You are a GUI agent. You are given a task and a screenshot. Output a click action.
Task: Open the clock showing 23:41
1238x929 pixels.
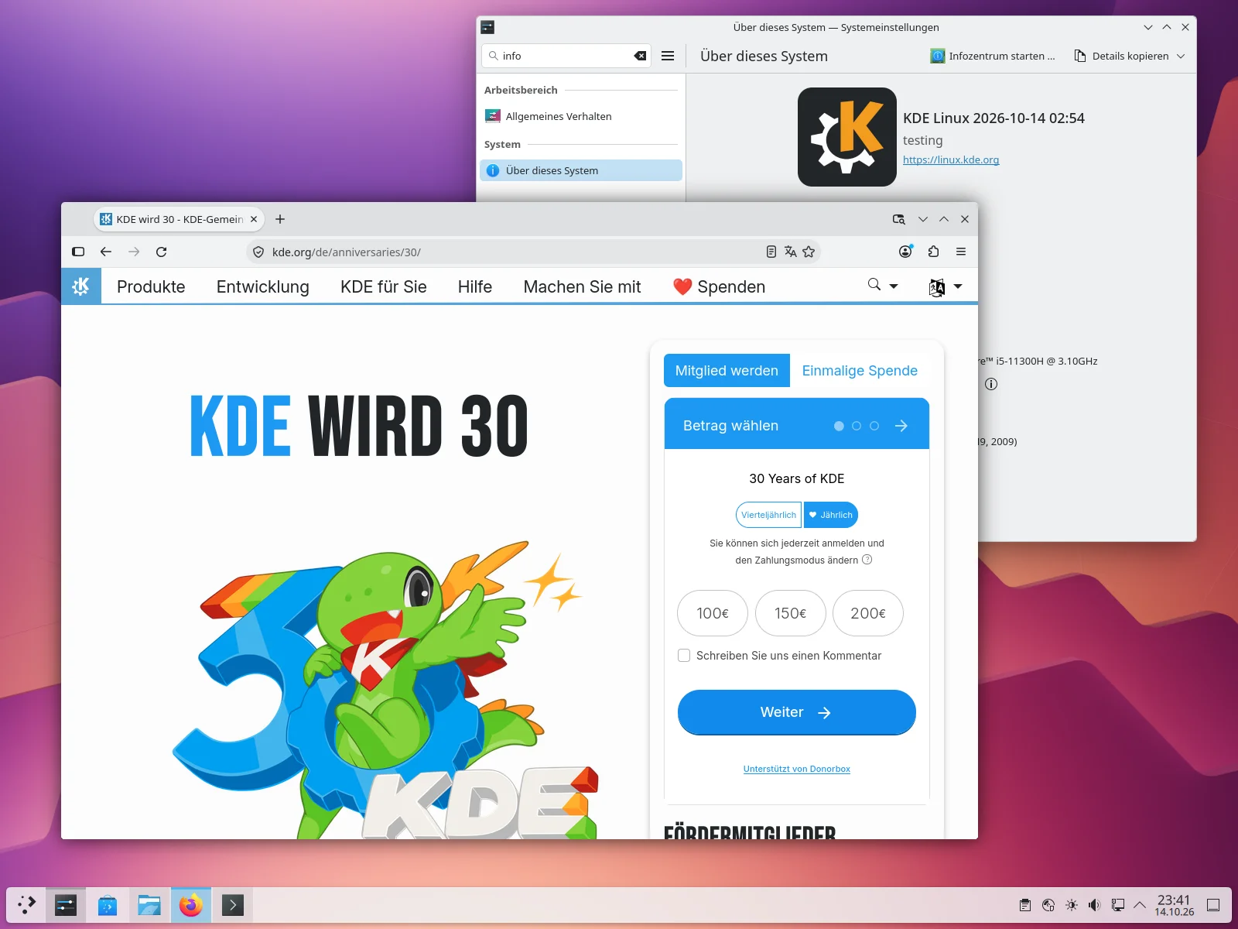pyautogui.click(x=1175, y=905)
